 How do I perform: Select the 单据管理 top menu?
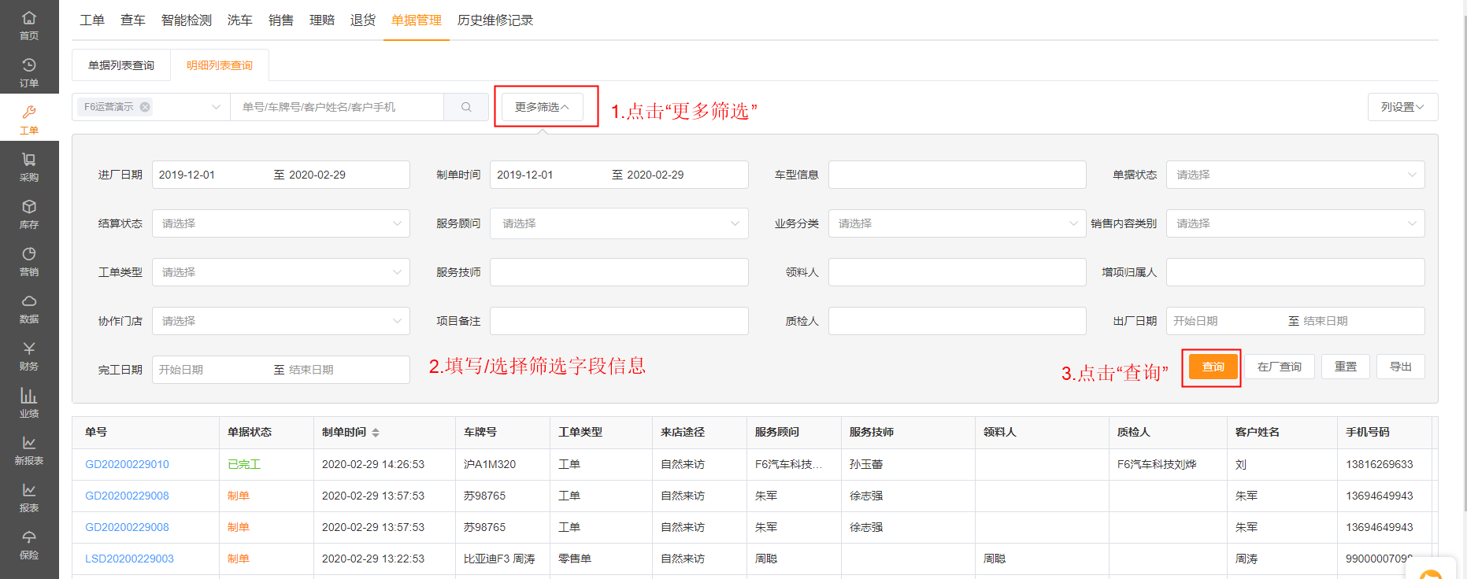(417, 20)
